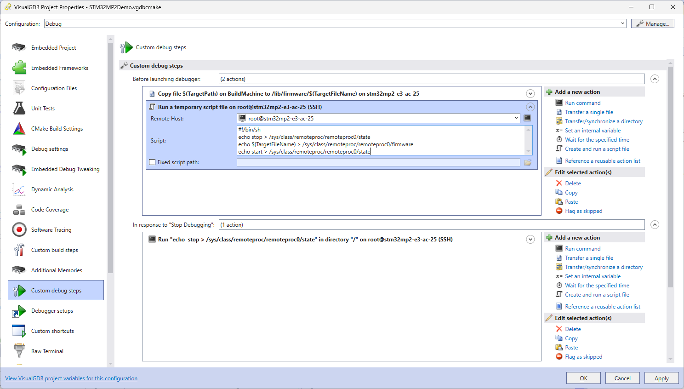The height and width of the screenshot is (389, 684).
Task: Click the Custom debug steps sidebar icon
Action: 19,290
